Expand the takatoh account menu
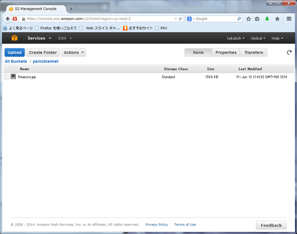297x234 pixels. (x=236, y=38)
